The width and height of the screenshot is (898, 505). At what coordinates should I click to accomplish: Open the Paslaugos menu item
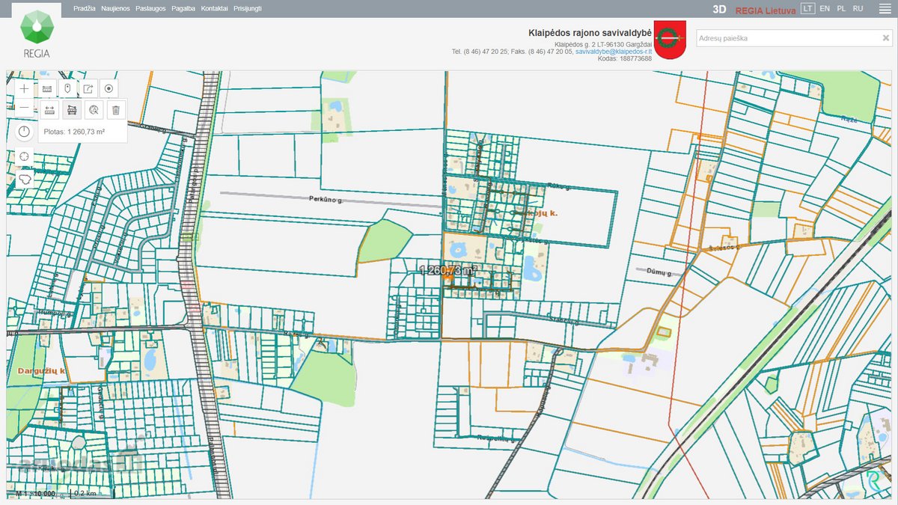(150, 8)
